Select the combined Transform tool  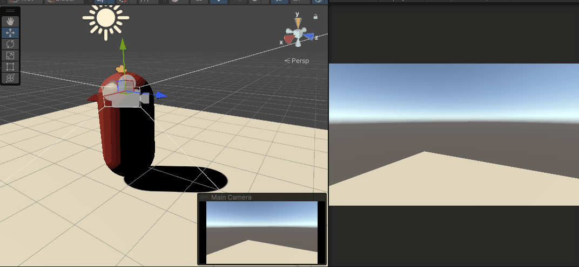10,78
